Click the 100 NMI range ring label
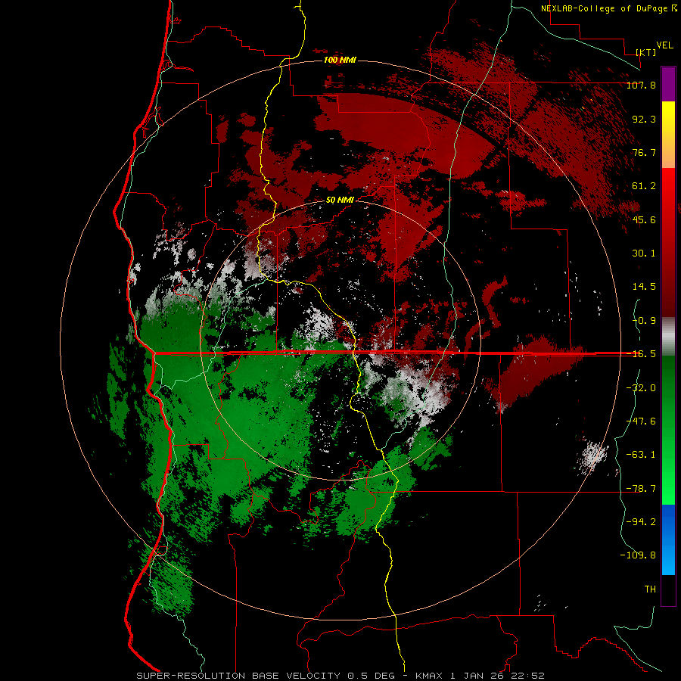 340,60
